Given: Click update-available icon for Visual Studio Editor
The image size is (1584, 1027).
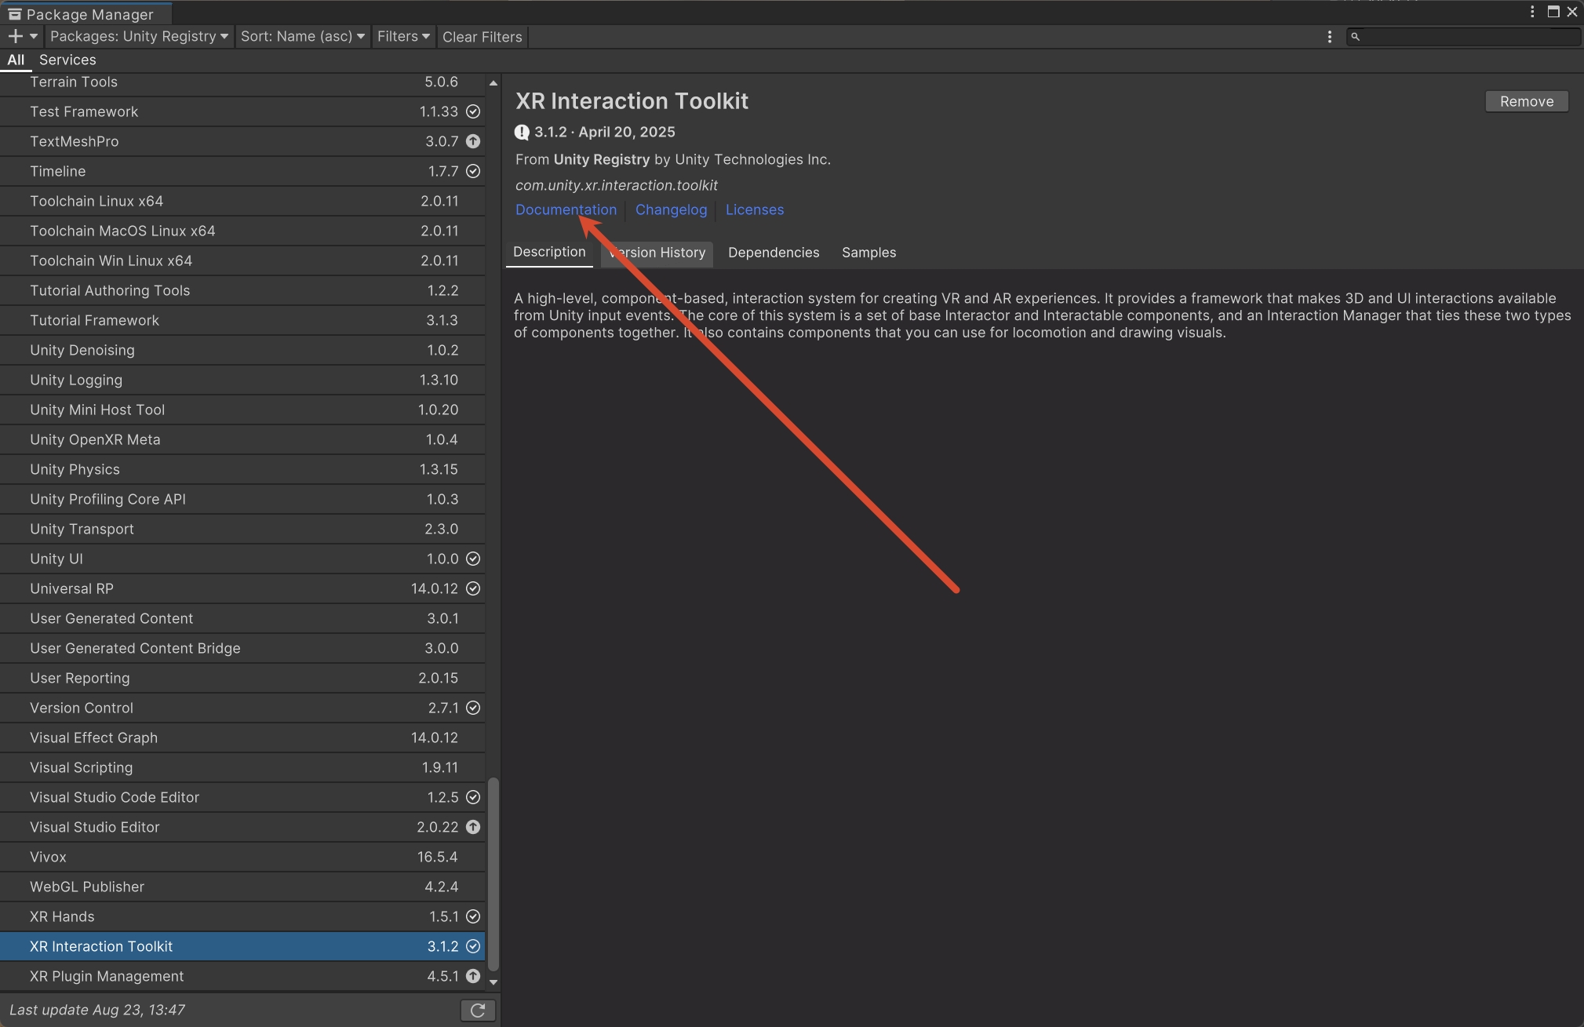Looking at the screenshot, I should [473, 827].
